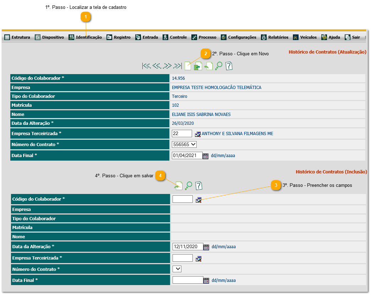Click search magnifier in Atualização toolbar
This screenshot has height=295, width=371.
point(219,66)
